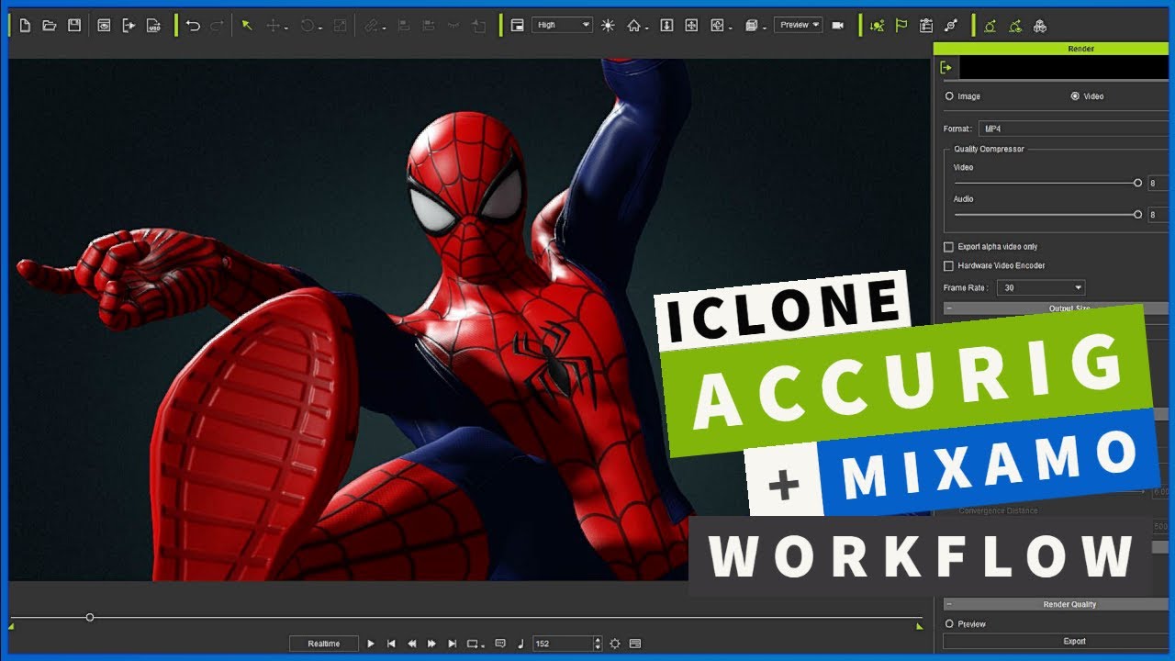1175x661 pixels.
Task: Toggle the sun lighting icon
Action: pyautogui.click(x=608, y=26)
